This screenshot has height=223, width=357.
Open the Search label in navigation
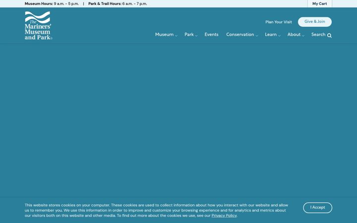point(318,34)
